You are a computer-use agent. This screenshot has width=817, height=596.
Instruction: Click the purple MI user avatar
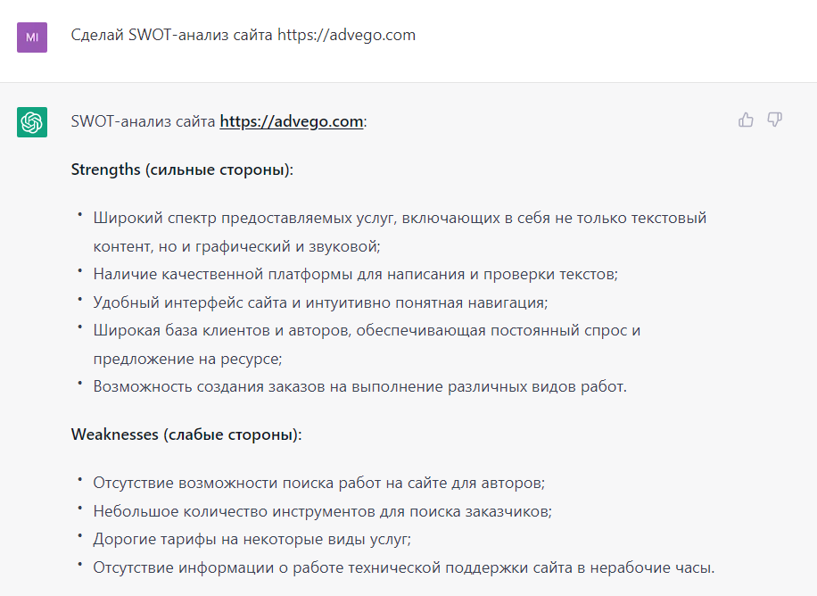coord(32,37)
